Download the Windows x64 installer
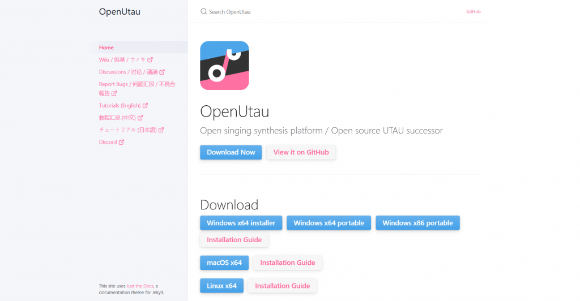This screenshot has height=301, width=580. (241, 223)
